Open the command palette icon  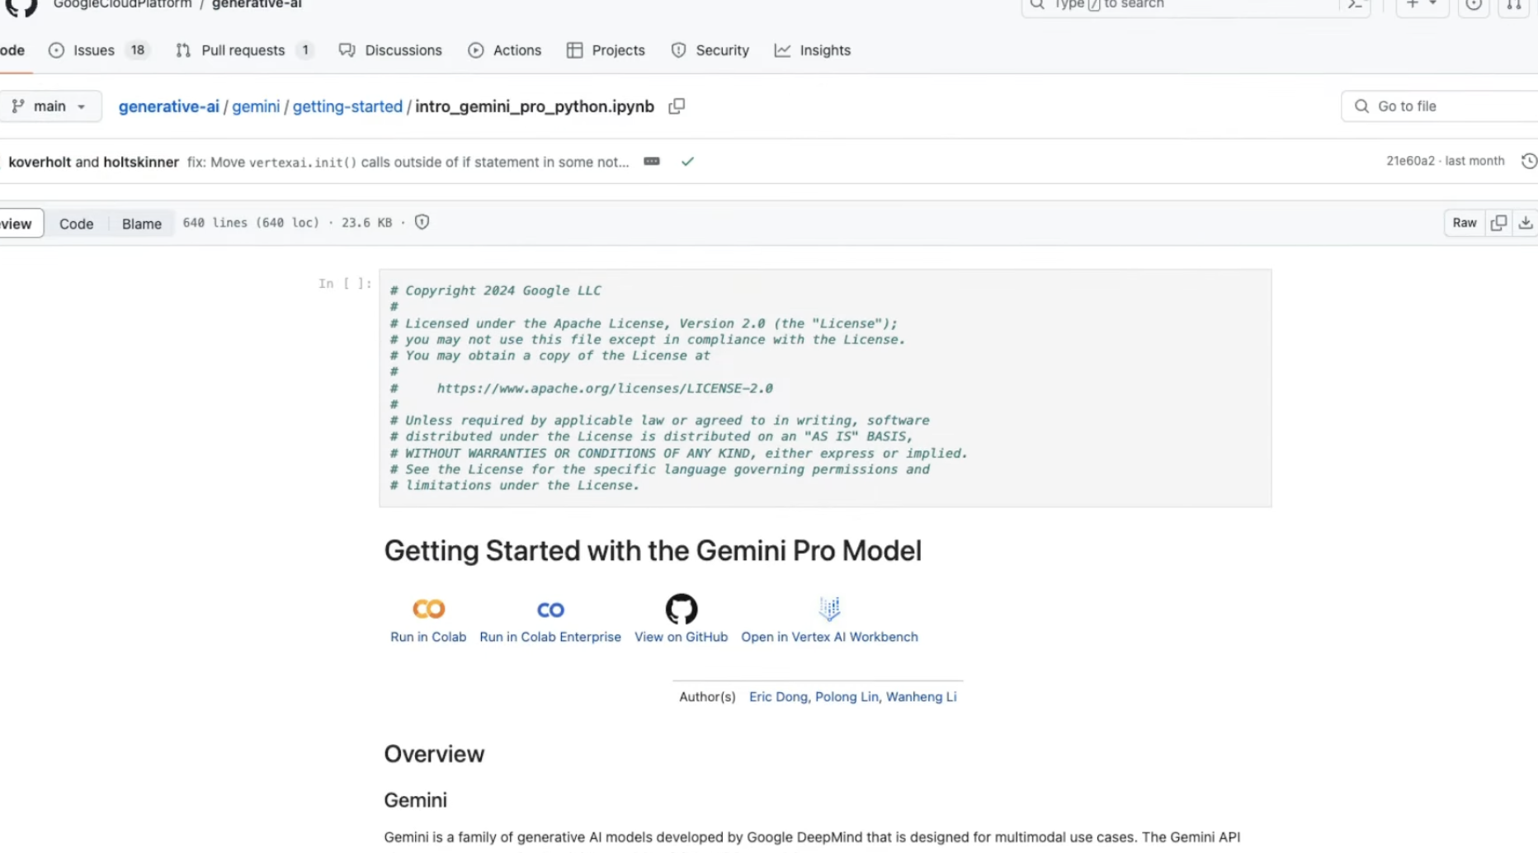click(x=1356, y=5)
